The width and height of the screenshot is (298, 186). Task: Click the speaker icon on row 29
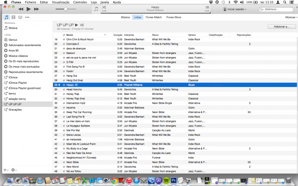tap(59, 85)
